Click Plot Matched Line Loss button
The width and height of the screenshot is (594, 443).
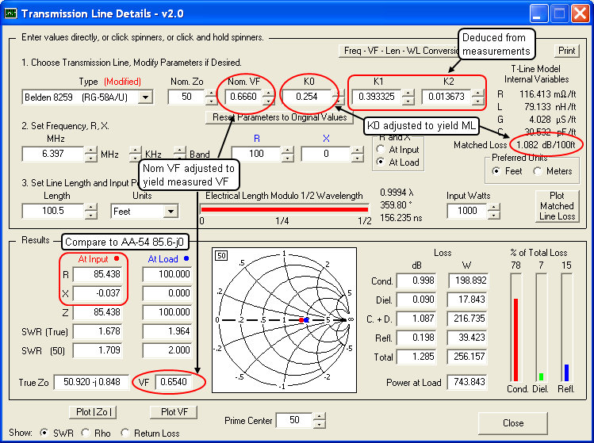(x=556, y=205)
